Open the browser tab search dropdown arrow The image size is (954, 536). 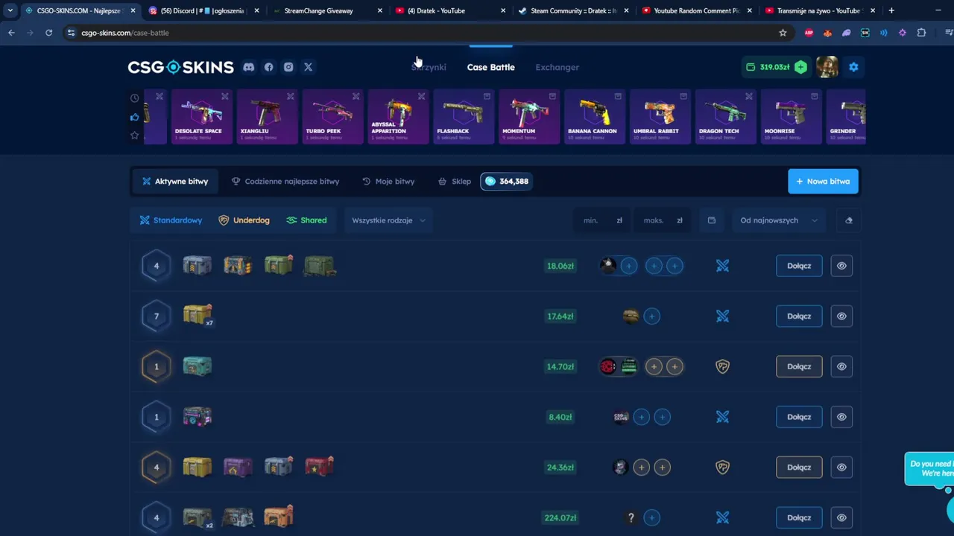(10, 10)
